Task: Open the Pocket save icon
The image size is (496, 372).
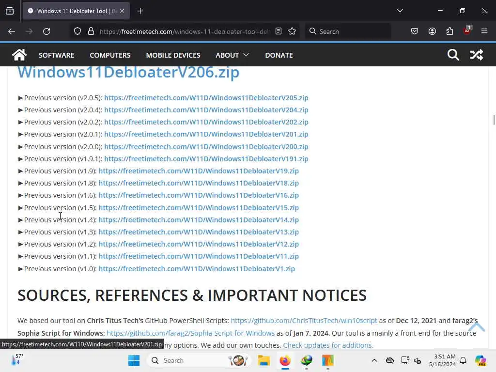Action: click(415, 31)
